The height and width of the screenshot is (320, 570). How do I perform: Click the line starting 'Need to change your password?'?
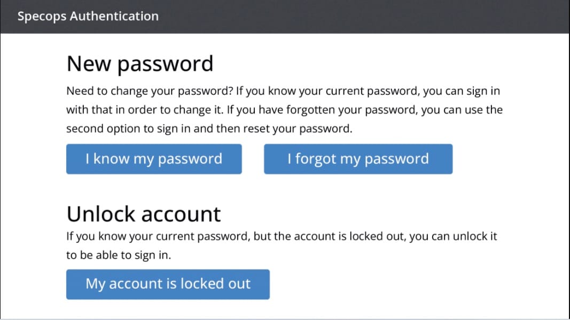click(x=283, y=91)
